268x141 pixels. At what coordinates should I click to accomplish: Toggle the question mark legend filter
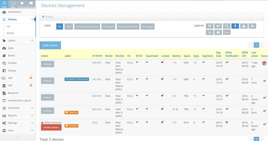point(218,32)
